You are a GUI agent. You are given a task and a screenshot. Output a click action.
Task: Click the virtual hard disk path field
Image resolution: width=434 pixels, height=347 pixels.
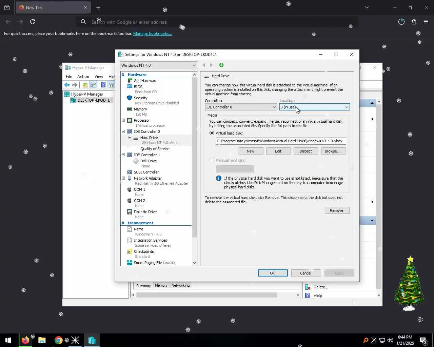281,141
